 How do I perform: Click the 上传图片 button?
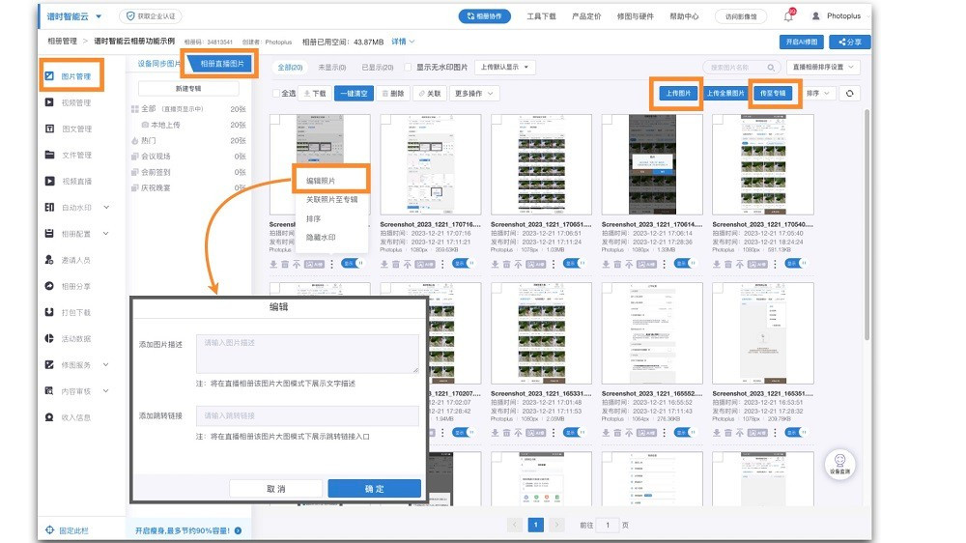pyautogui.click(x=676, y=94)
